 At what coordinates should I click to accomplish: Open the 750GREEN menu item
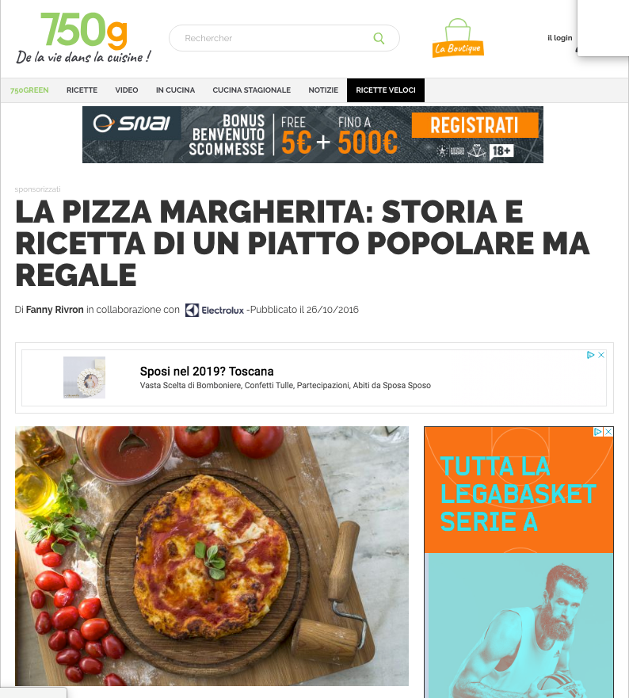(x=29, y=90)
